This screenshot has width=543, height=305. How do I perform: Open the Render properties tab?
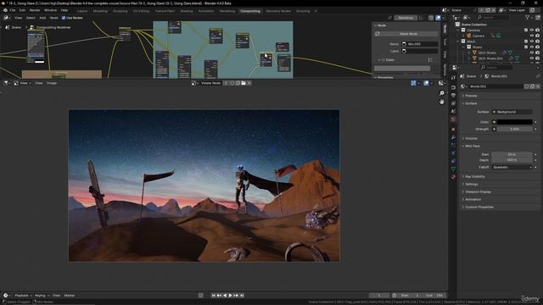(453, 87)
